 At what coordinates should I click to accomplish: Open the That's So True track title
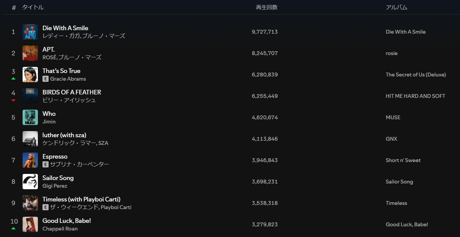pyautogui.click(x=61, y=71)
